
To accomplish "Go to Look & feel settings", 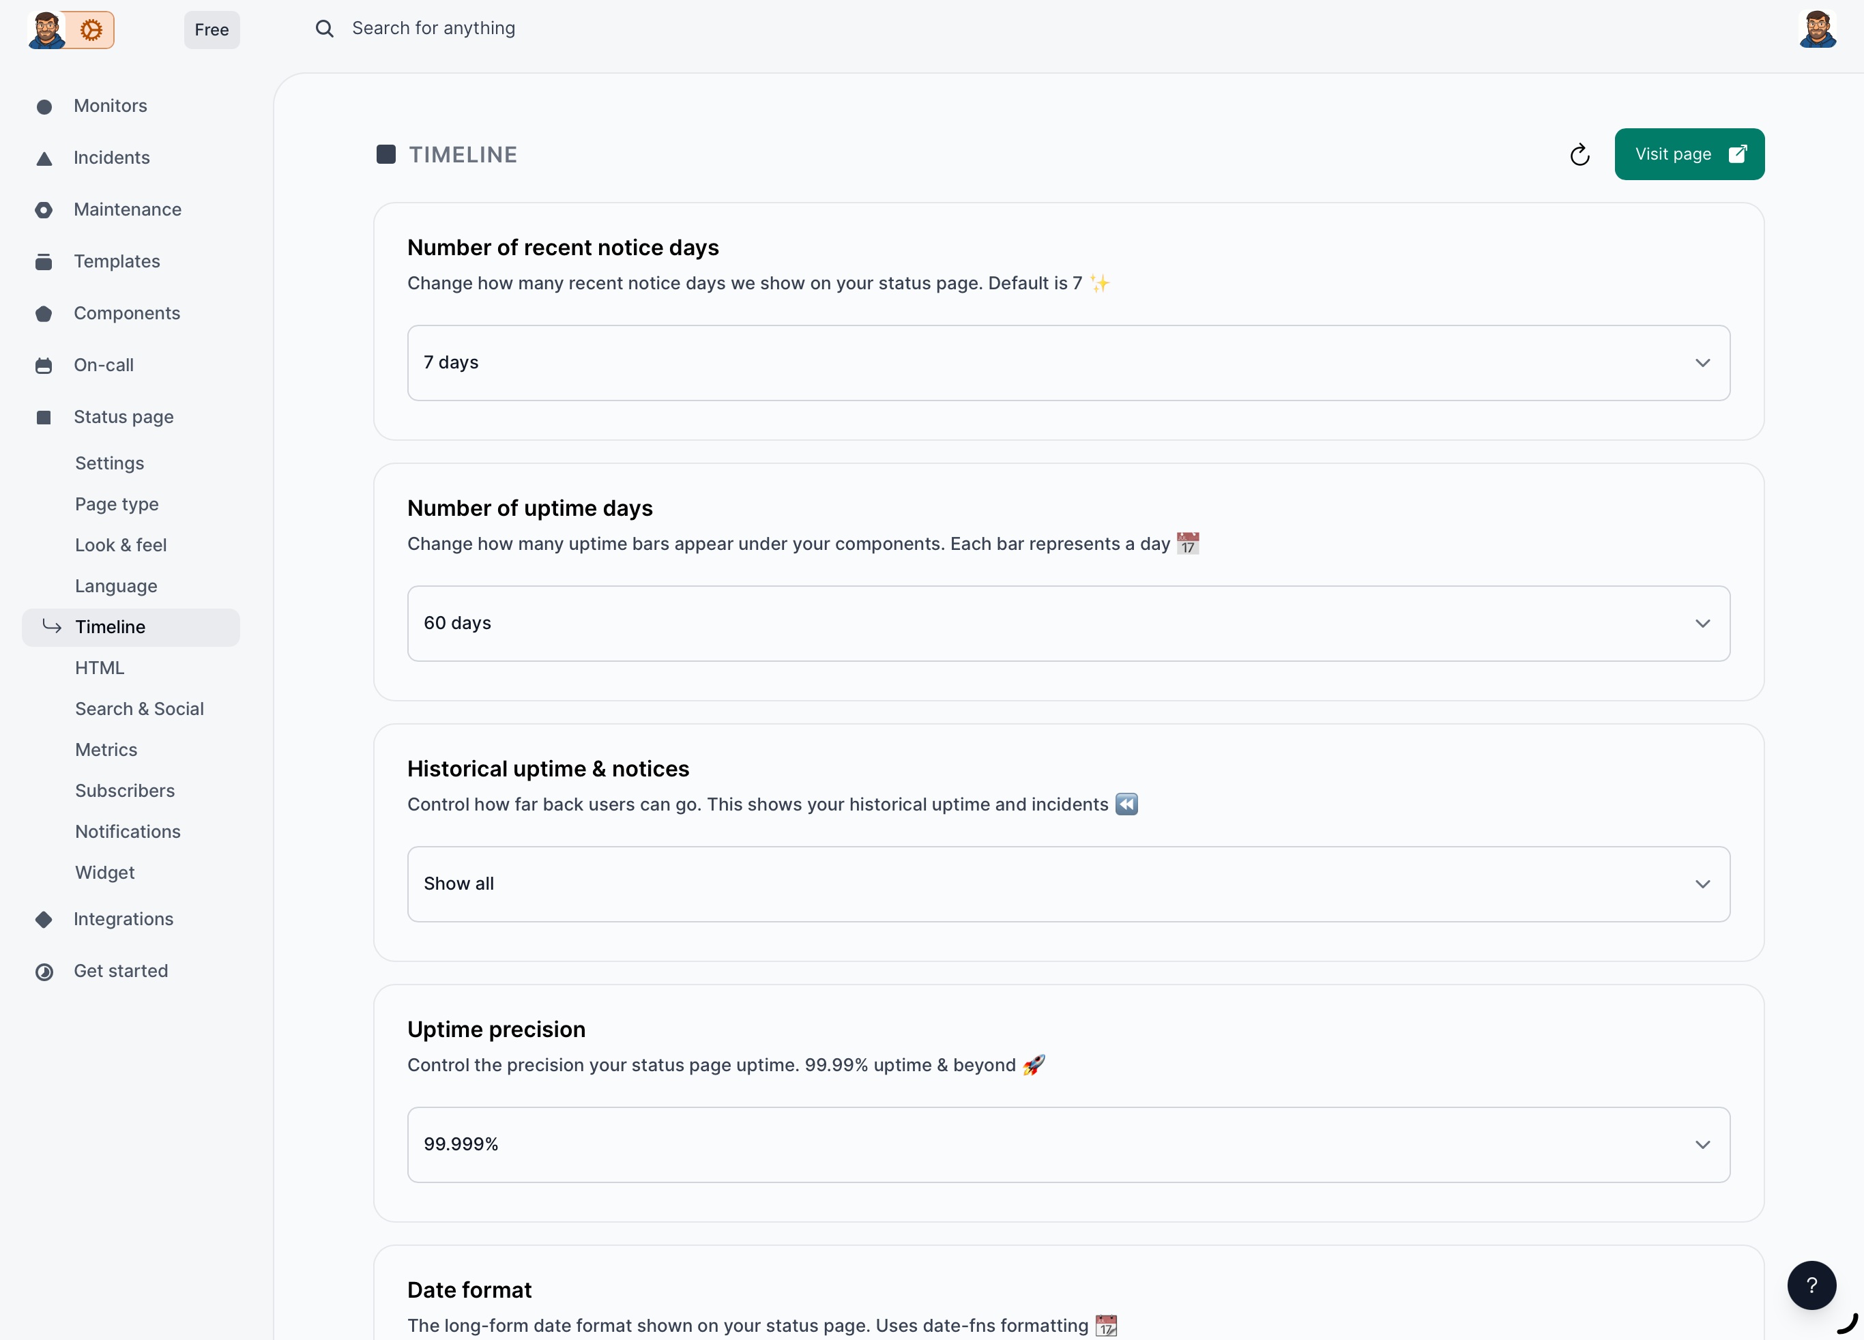I will click(x=121, y=545).
